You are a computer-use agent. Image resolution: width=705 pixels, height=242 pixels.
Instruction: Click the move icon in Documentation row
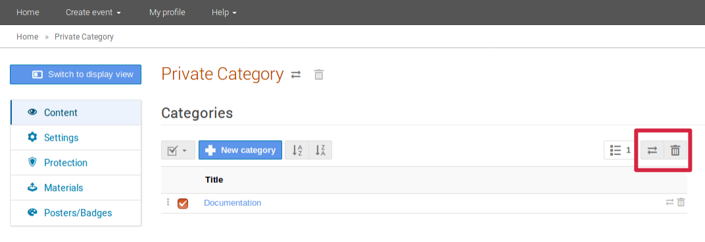[670, 203]
